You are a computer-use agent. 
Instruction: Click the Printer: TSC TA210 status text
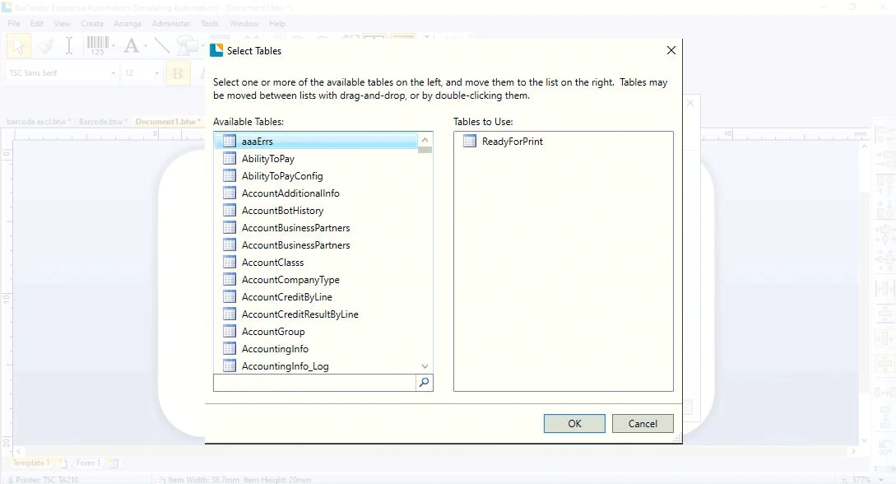click(47, 479)
